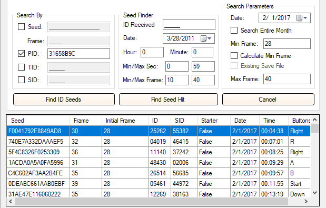Select row with seed 5F4C8326F0253309
326x208 pixels.
pyautogui.click(x=159, y=152)
